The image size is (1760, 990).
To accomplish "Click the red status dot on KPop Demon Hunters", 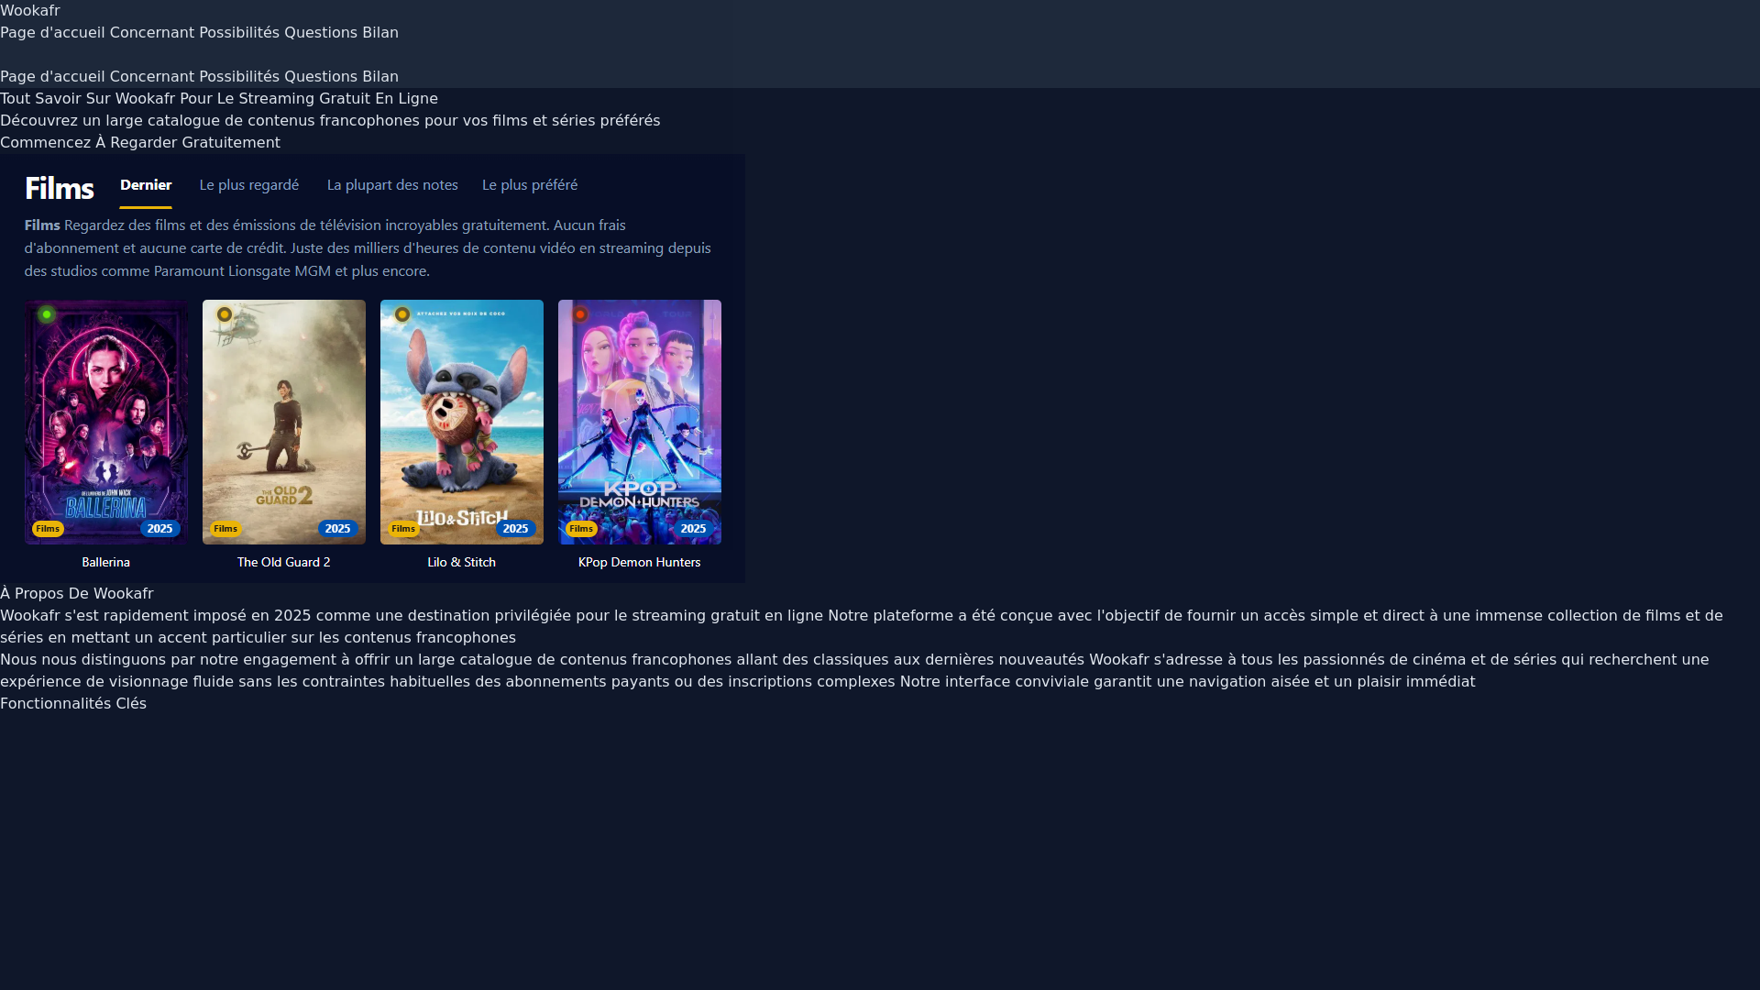I will click(580, 314).
